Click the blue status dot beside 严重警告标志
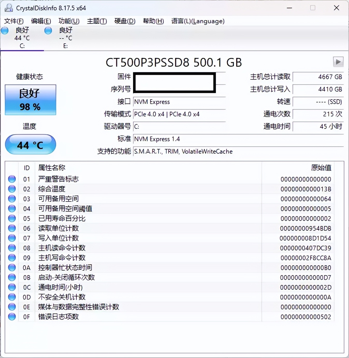This screenshot has width=349, height=358. [x=12, y=179]
